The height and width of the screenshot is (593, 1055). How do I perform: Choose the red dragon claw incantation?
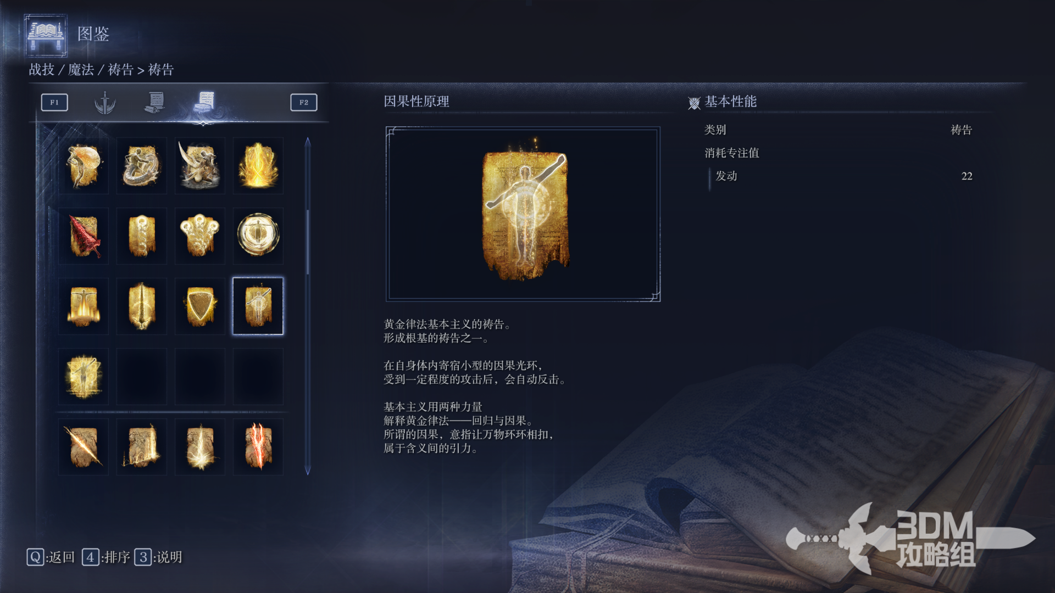pyautogui.click(x=84, y=236)
